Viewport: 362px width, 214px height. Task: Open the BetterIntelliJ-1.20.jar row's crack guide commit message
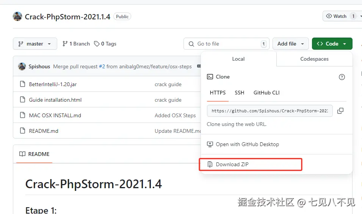click(168, 84)
